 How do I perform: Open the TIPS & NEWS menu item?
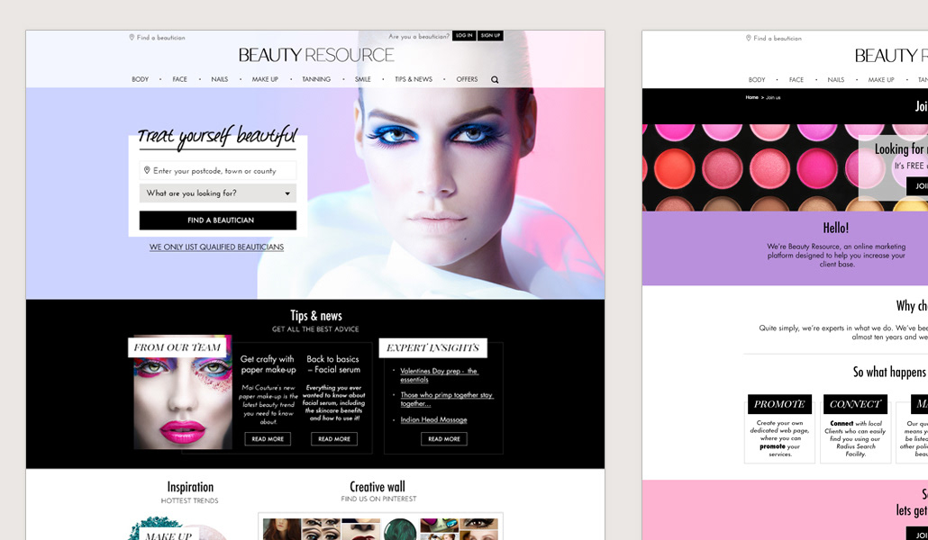pos(414,79)
